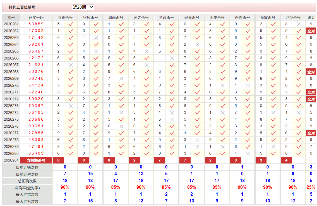Click the red 当前期杀号 label
Viewport: 317px width, 206px height.
36,160
